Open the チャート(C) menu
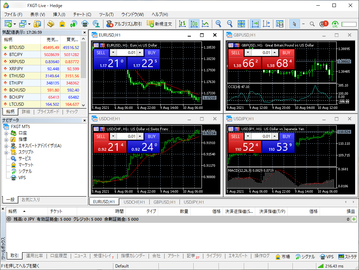Screen dimensions: 359x270 [x=82, y=15]
